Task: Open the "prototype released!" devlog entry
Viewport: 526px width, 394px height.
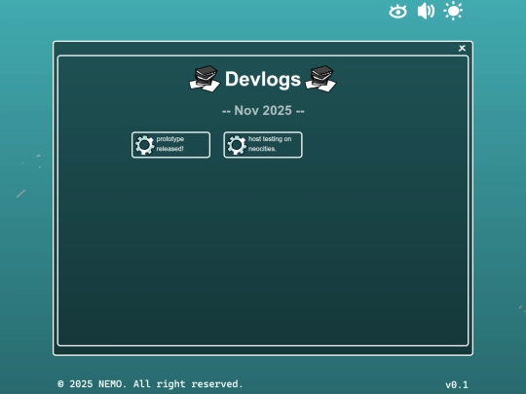Action: (x=171, y=145)
